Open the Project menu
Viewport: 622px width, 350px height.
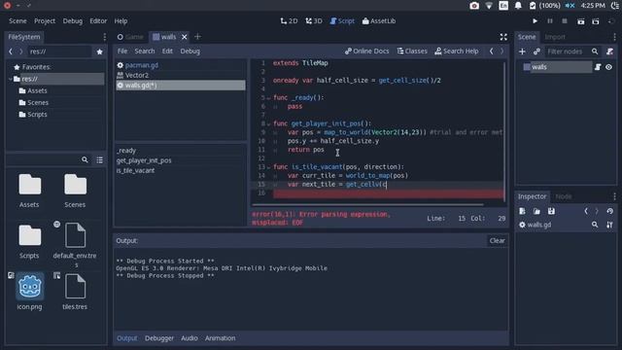coord(45,21)
